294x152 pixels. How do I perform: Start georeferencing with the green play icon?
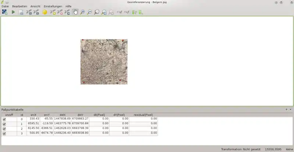[13, 12]
